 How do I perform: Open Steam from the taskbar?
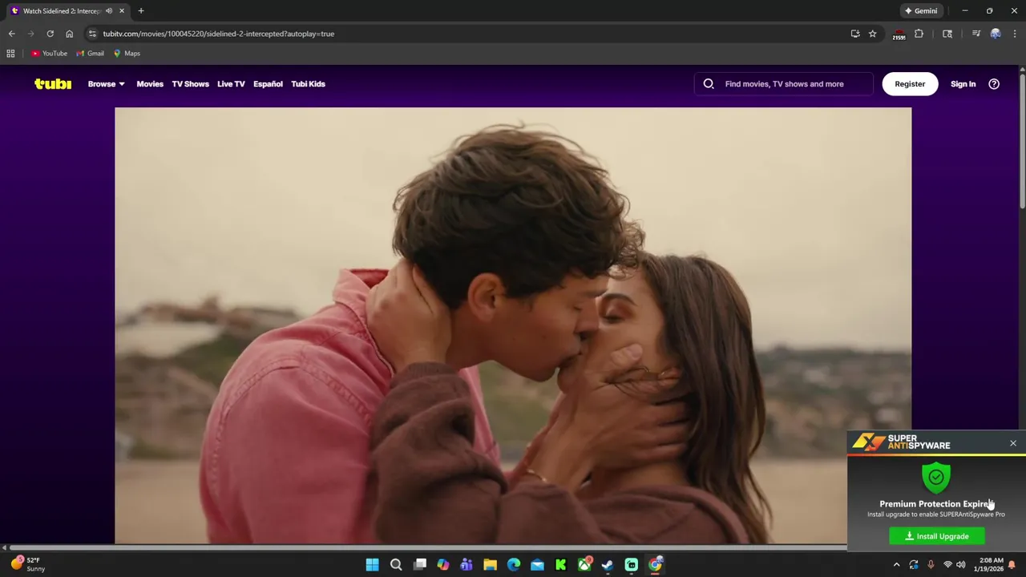608,565
